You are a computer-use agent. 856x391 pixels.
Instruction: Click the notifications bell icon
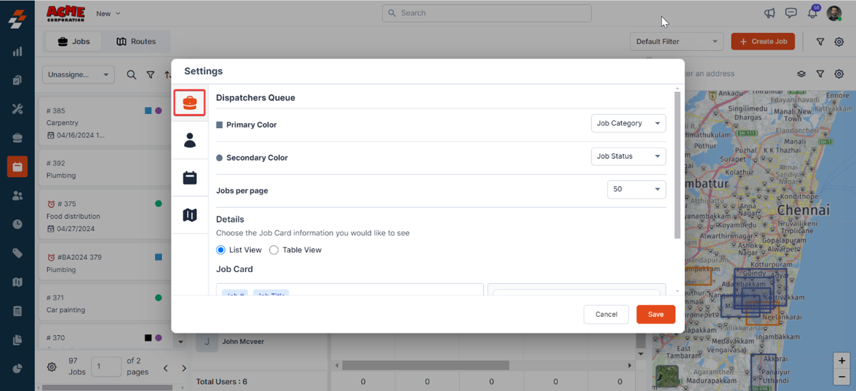pos(812,13)
